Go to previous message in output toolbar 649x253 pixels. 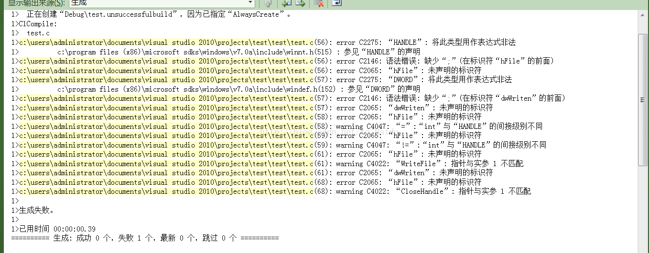tap(286, 3)
